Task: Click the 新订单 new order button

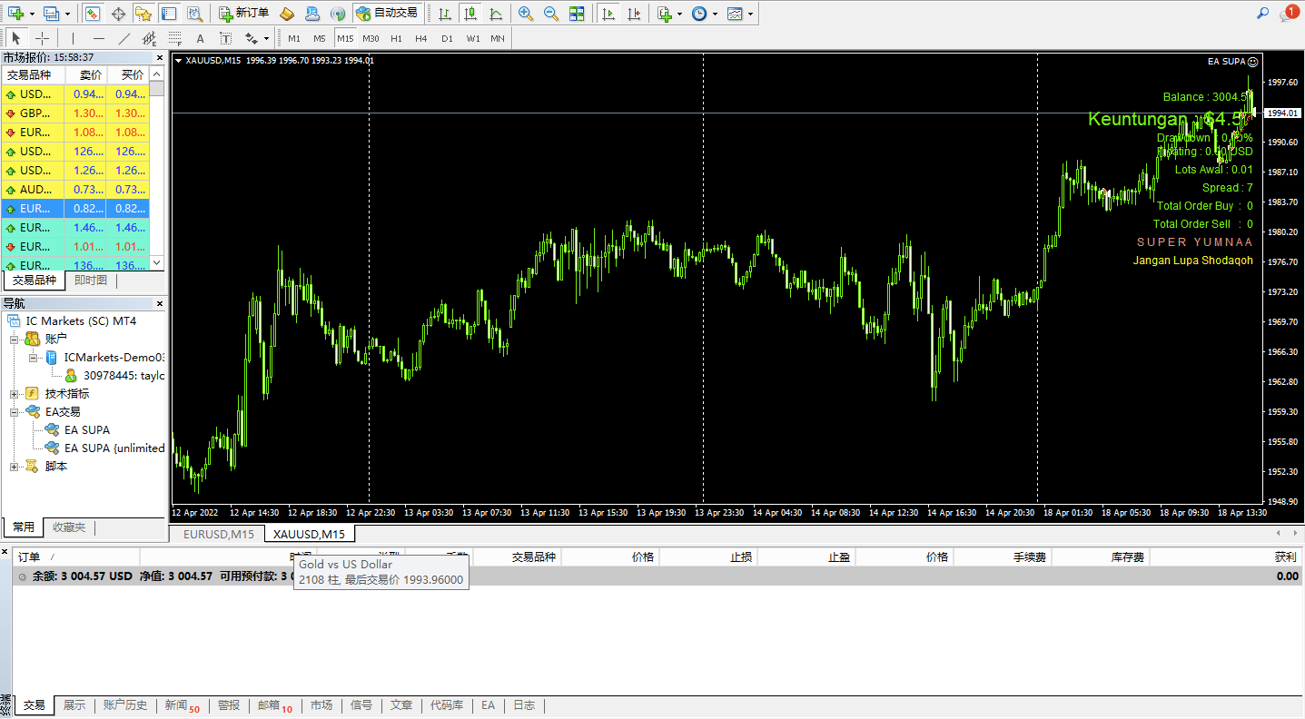Action: 243,14
